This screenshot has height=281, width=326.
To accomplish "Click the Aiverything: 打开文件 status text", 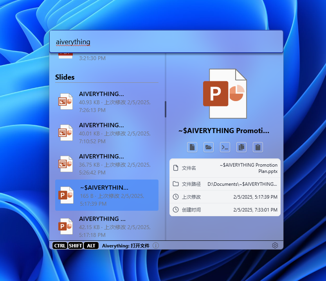I will (126, 246).
